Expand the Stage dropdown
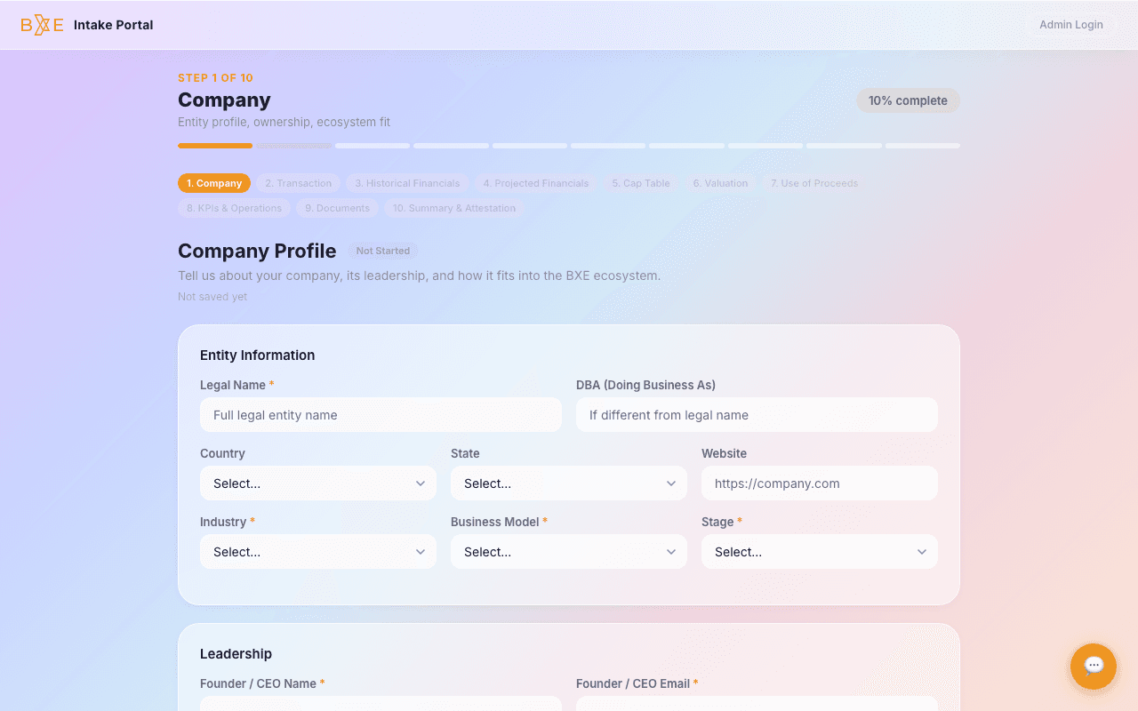 (x=819, y=552)
